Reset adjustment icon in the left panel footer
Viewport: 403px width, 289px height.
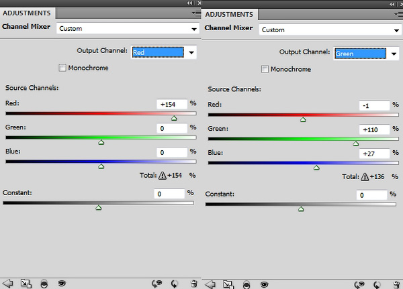174,284
